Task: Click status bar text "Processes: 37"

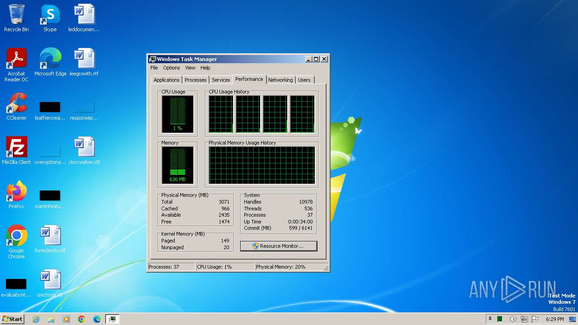Action: coord(164,267)
